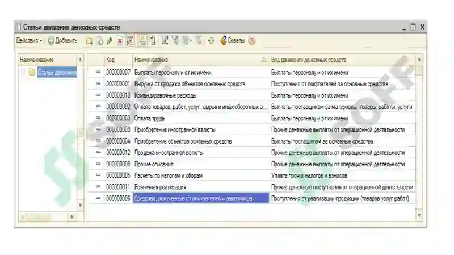This screenshot has height=255, width=454.
Task: Click the refresh list icon
Action: (211, 41)
